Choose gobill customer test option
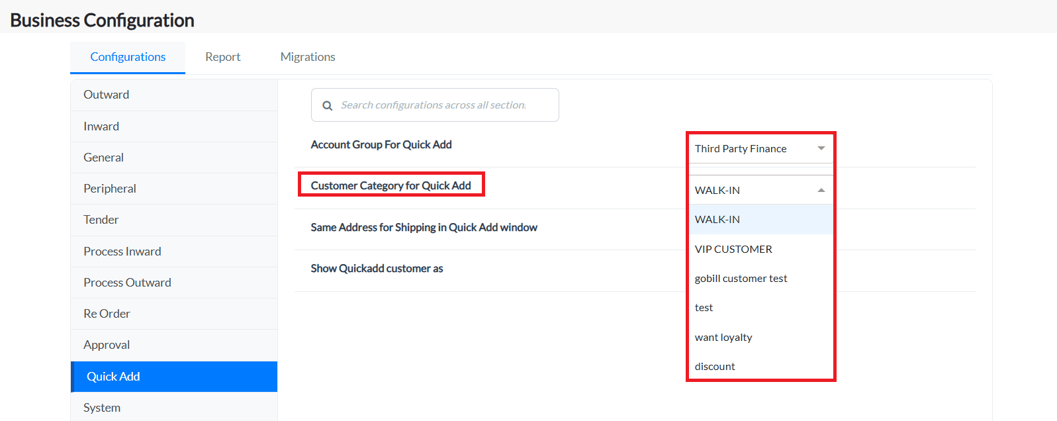 pyautogui.click(x=741, y=279)
